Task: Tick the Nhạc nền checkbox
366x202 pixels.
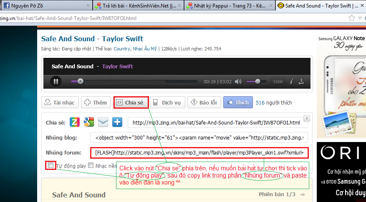Action: click(x=91, y=165)
